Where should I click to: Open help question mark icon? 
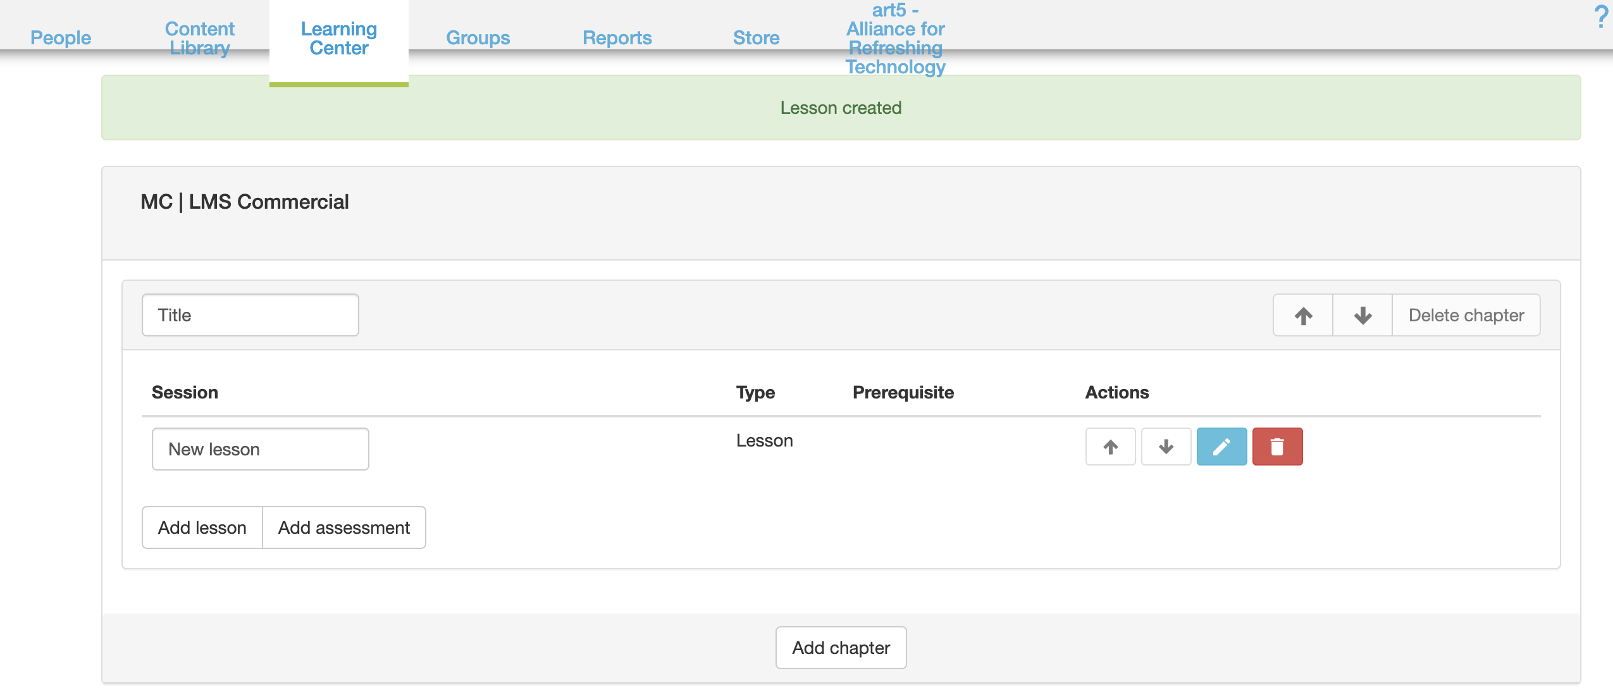(x=1601, y=16)
